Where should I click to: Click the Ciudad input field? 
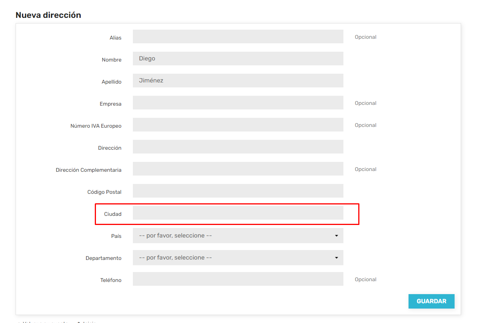[x=238, y=213]
